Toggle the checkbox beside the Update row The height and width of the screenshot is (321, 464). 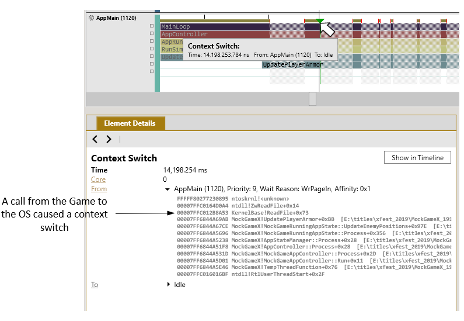click(x=152, y=56)
